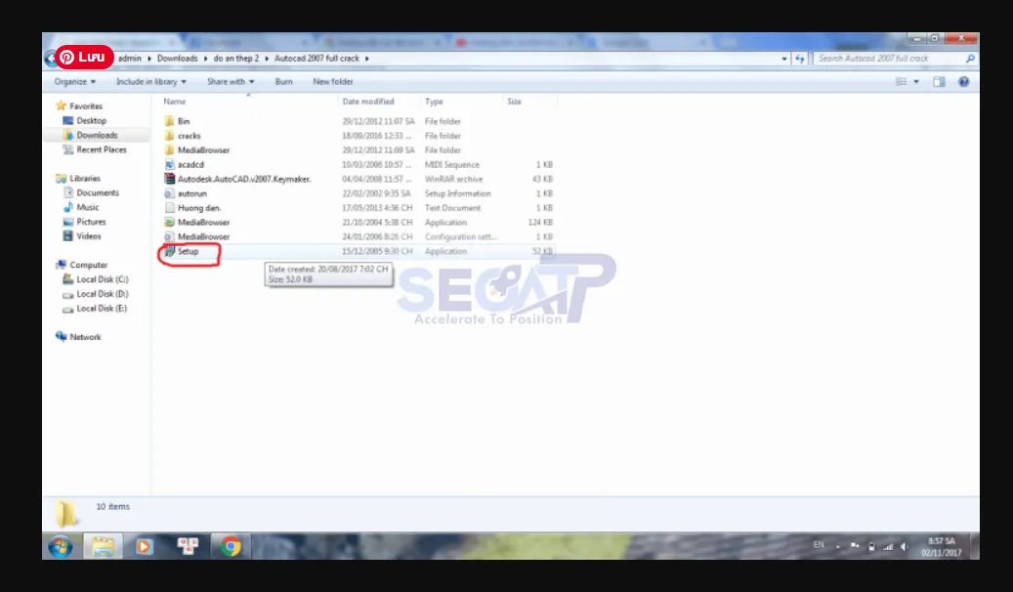Open the Change your view dropdown arrow
Image resolution: width=1013 pixels, height=592 pixels.
tap(918, 81)
